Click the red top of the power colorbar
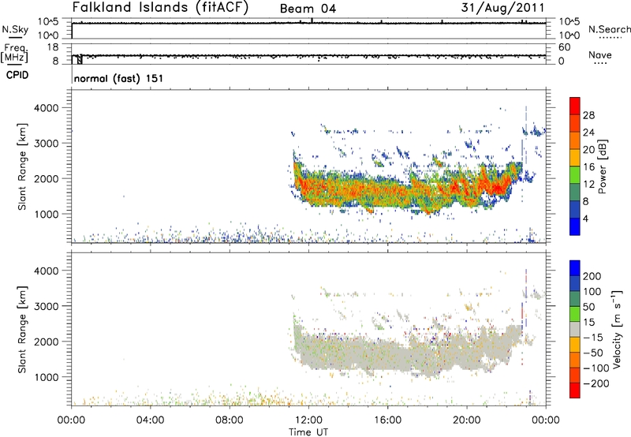The width and height of the screenshot is (631, 437). pyautogui.click(x=575, y=106)
